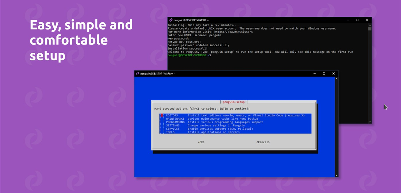Maximize the front pengwin-setup terminal window

coord(324,74)
